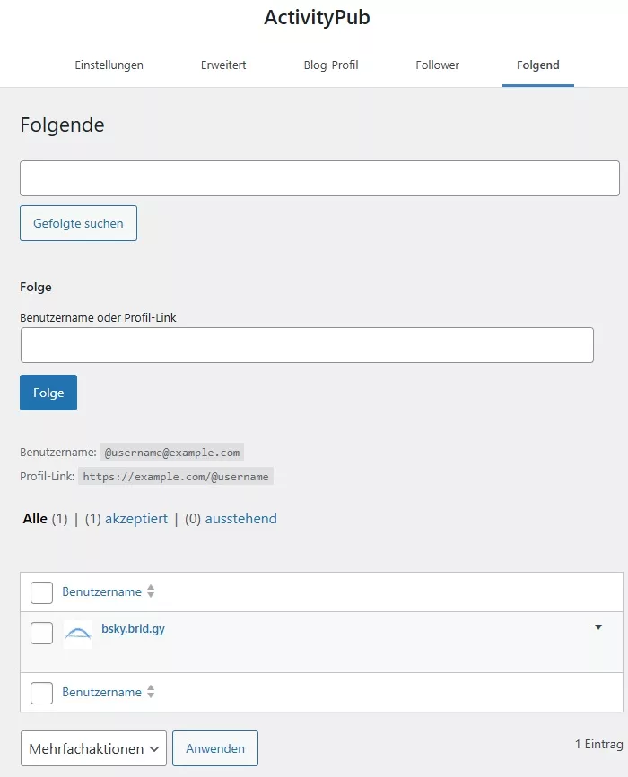This screenshot has height=777, width=628.
Task: Open the Erweitert tab
Action: 223,65
